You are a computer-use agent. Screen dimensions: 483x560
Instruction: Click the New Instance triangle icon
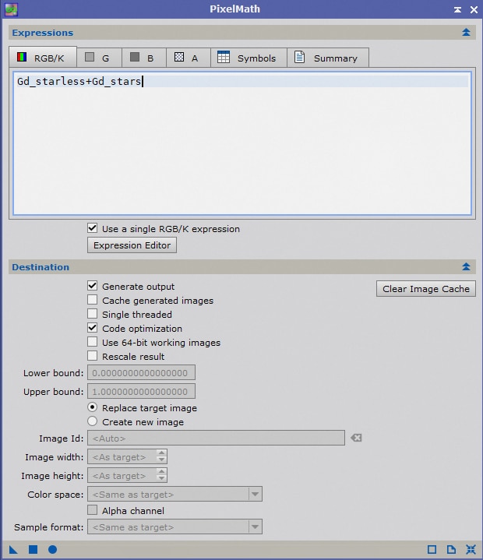pyautogui.click(x=13, y=549)
